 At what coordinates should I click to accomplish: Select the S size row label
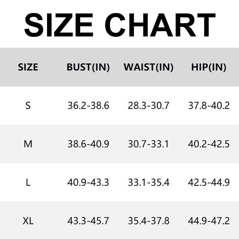click(x=28, y=105)
